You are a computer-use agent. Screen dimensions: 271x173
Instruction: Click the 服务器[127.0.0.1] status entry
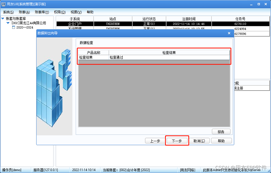tap(45, 170)
